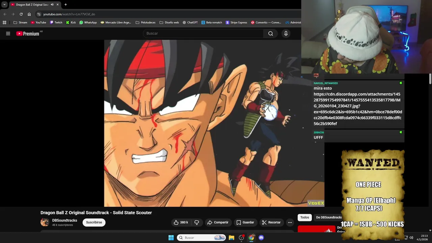Open the browser apps grid icon
This screenshot has width=432, height=243.
(4, 23)
